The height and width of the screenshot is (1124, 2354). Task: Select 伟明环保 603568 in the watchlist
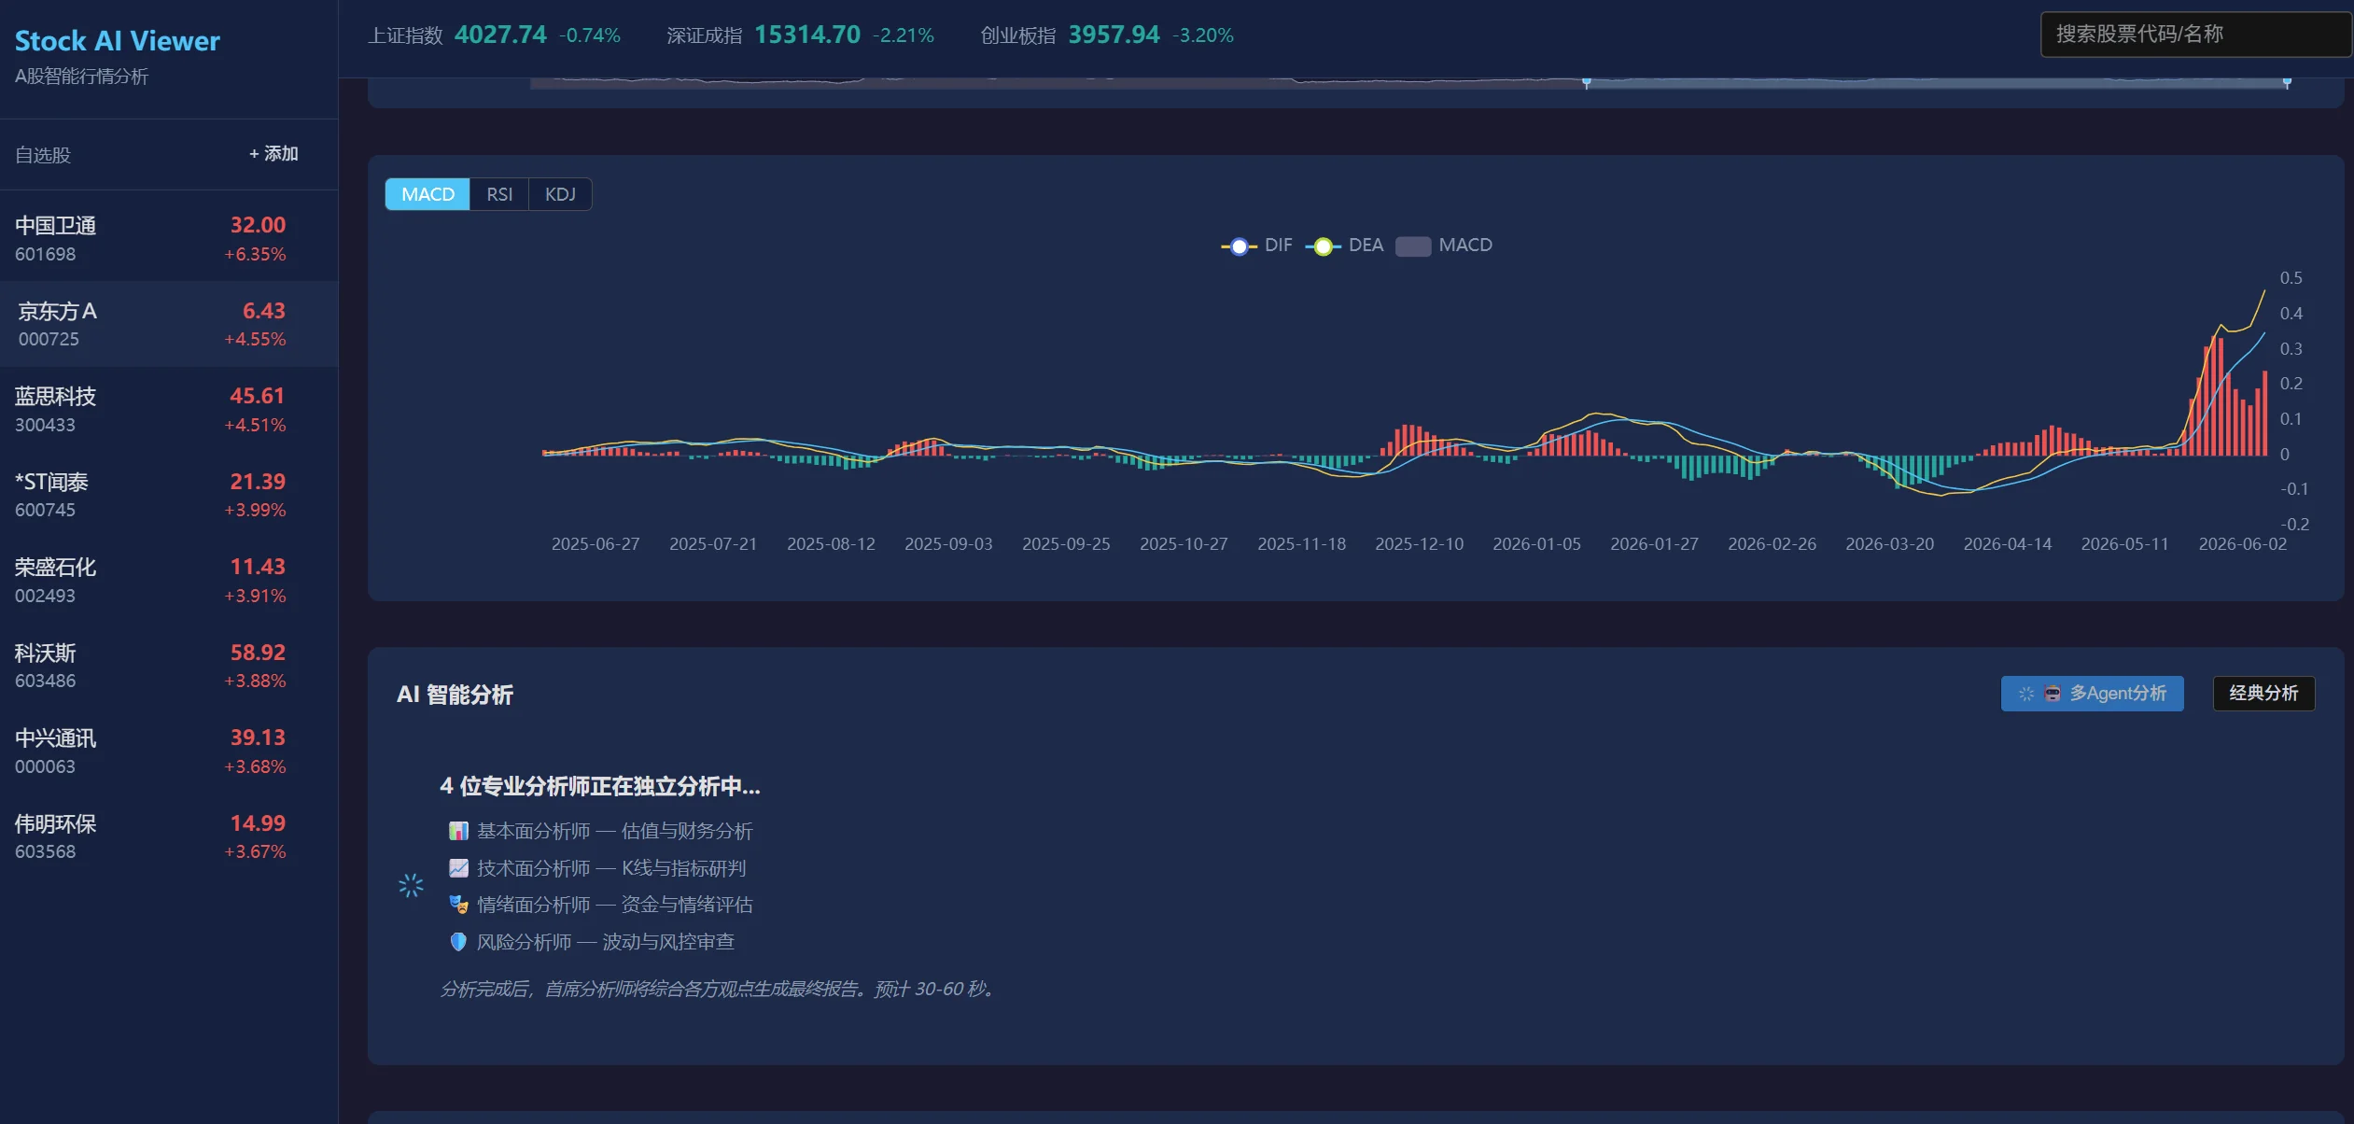169,836
